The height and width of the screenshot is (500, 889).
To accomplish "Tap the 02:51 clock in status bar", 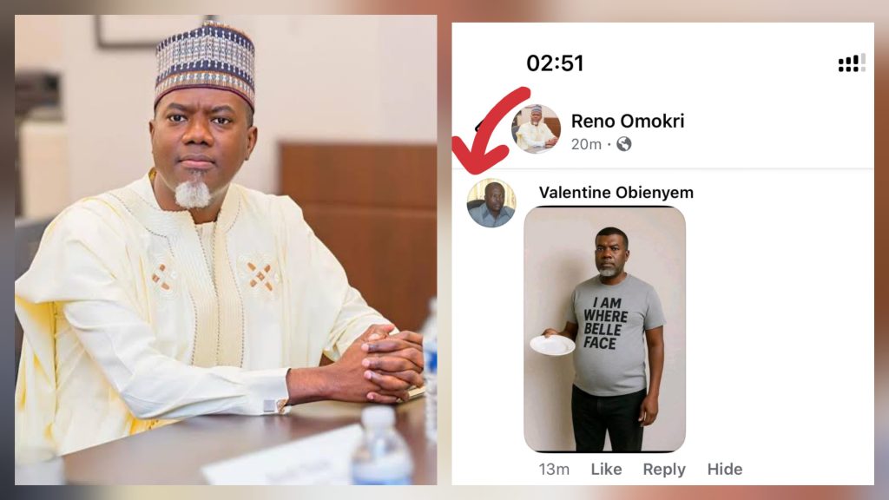I will [555, 63].
